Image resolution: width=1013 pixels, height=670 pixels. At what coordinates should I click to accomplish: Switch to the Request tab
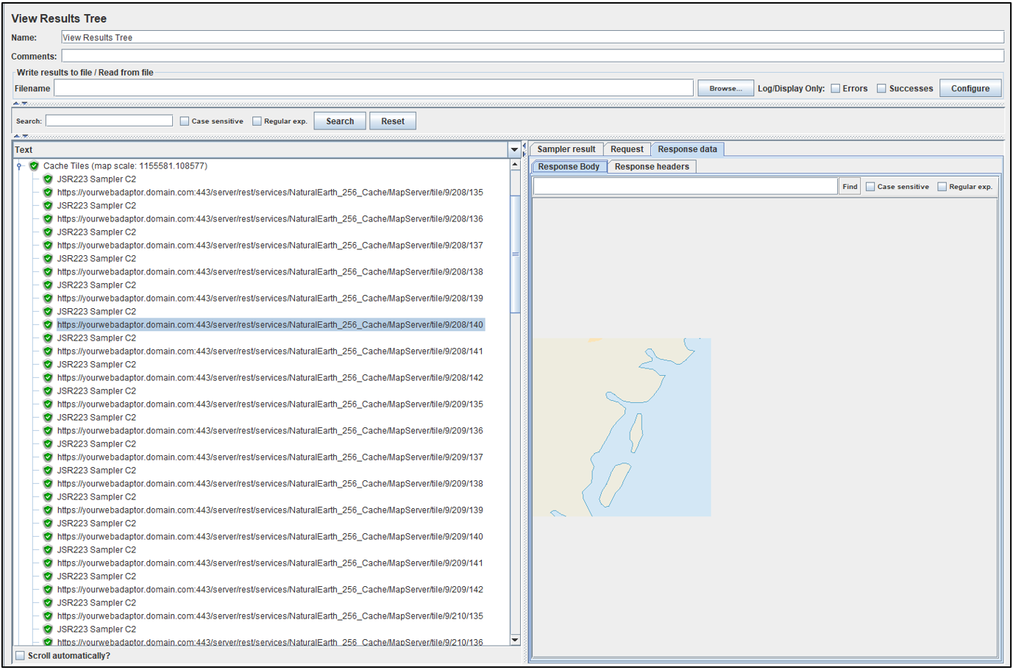pyautogui.click(x=627, y=149)
